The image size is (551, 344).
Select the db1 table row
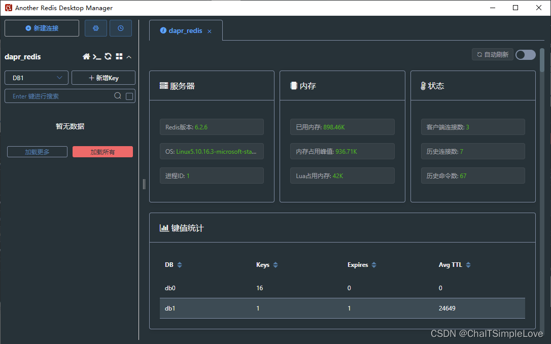point(342,308)
